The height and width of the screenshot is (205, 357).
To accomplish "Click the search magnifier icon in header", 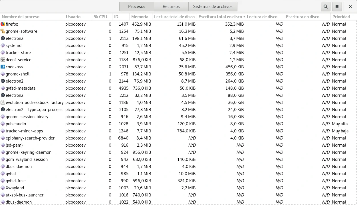I will (325, 7).
